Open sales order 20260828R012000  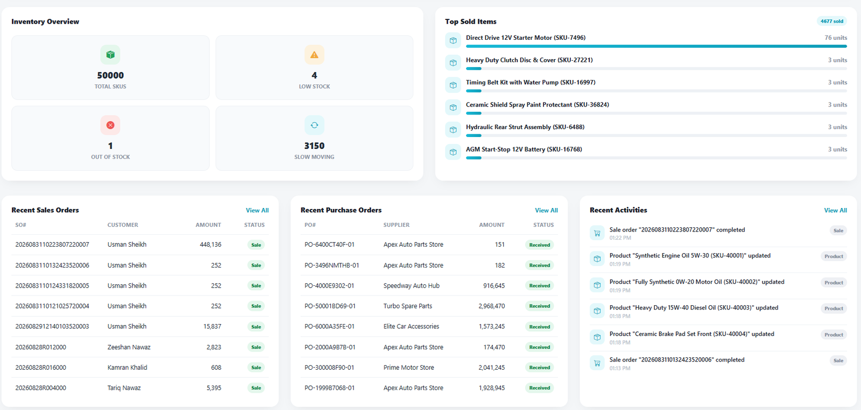(x=41, y=347)
